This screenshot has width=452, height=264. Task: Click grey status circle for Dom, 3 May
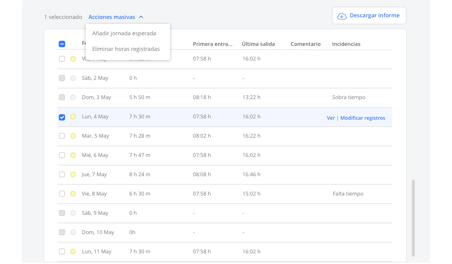coord(73,97)
